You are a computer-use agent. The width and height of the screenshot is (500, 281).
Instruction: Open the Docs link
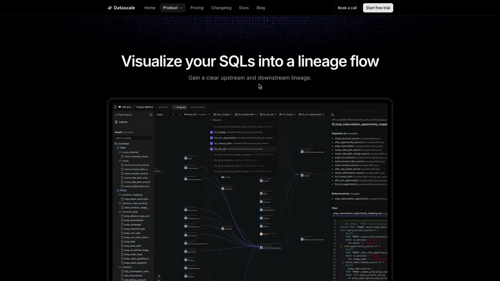(x=244, y=8)
